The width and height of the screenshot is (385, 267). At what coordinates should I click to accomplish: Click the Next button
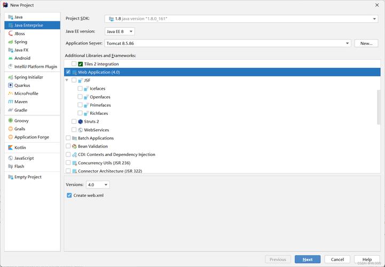click(308, 260)
